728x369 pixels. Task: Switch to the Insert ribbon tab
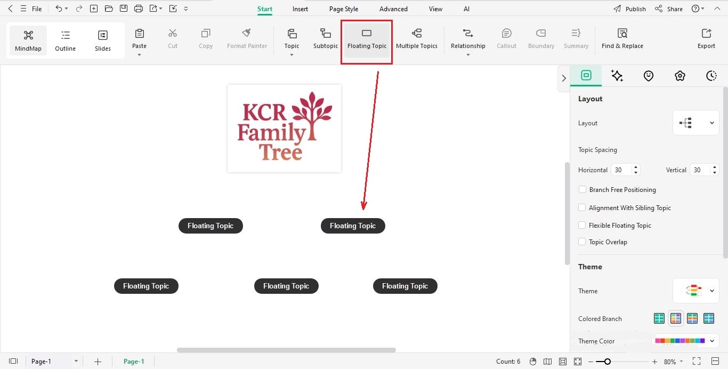pyautogui.click(x=300, y=9)
